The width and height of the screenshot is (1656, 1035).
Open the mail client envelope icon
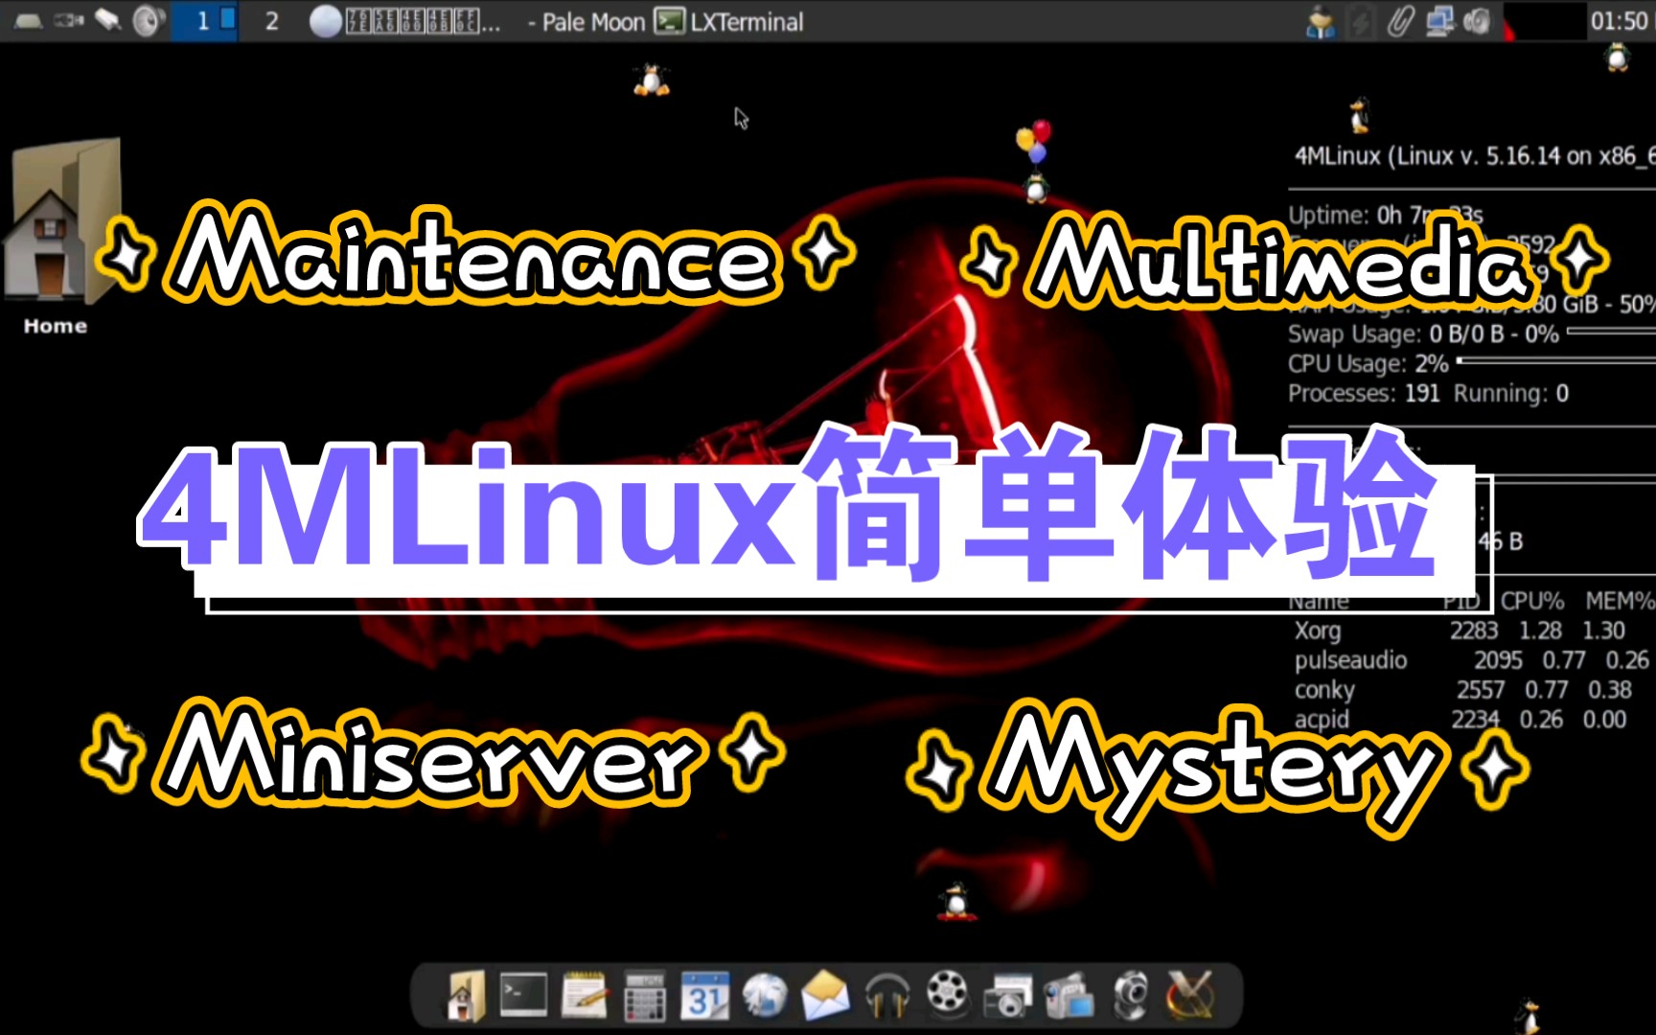pos(827,997)
